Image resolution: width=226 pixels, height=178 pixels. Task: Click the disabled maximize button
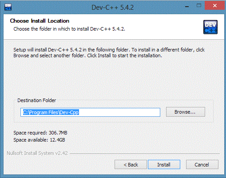199,6
